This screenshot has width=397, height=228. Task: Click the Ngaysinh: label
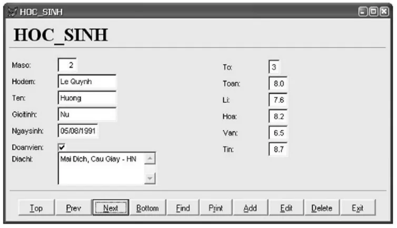pos(27,131)
